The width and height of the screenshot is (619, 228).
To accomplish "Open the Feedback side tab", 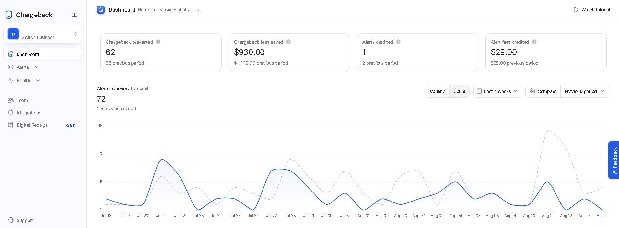I will pyautogui.click(x=613, y=160).
